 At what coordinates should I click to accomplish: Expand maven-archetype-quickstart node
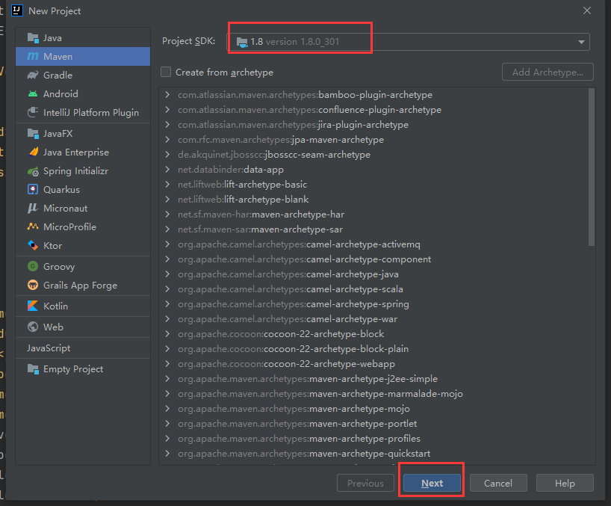coord(167,454)
